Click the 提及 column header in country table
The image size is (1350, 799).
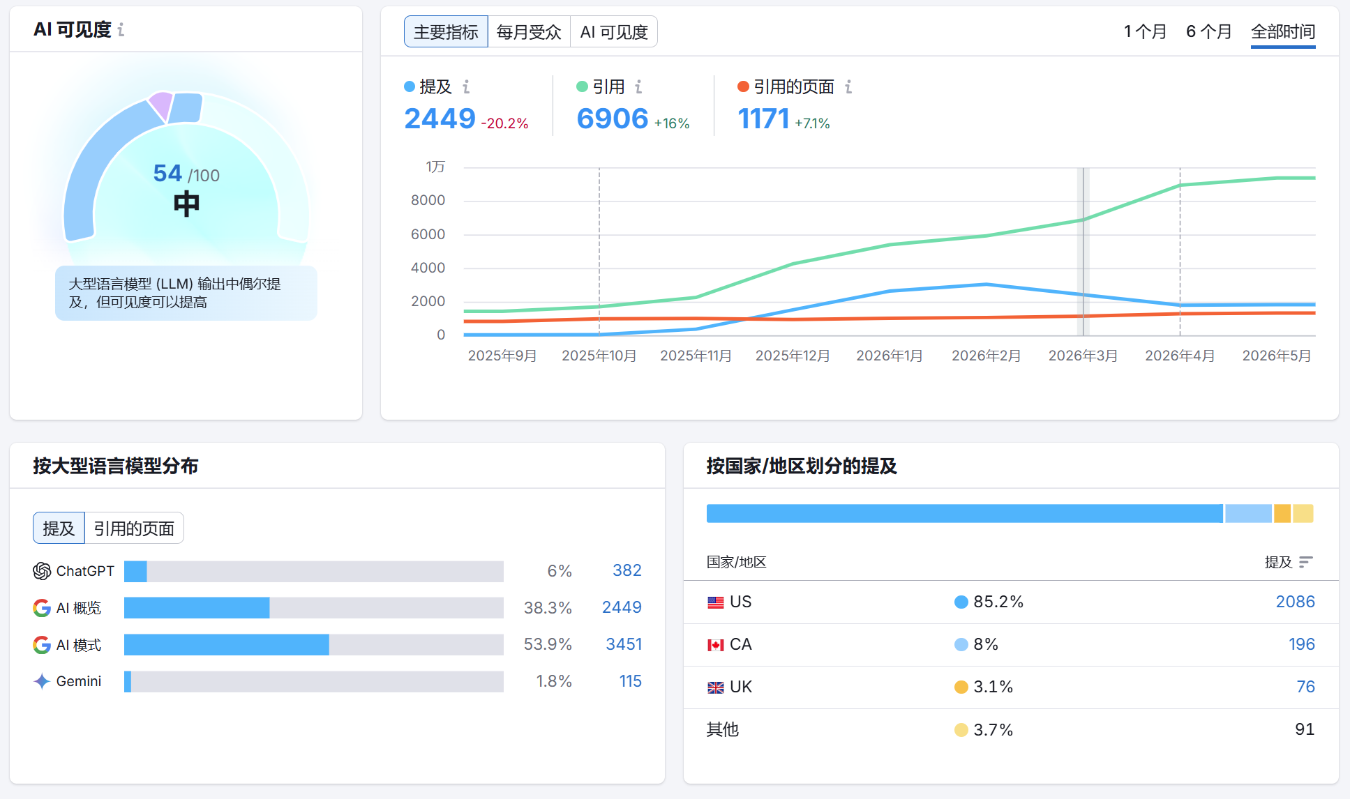point(1278,562)
